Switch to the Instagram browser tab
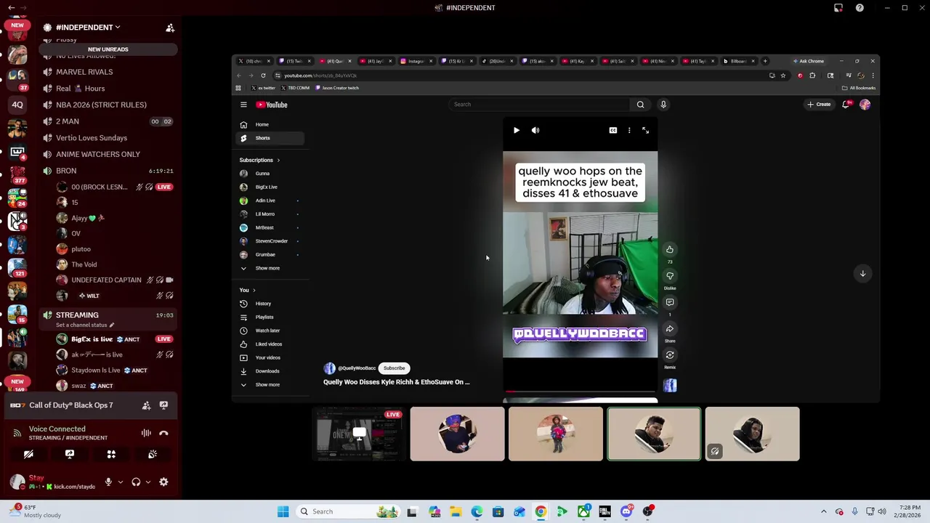This screenshot has height=523, width=930. 416,61
